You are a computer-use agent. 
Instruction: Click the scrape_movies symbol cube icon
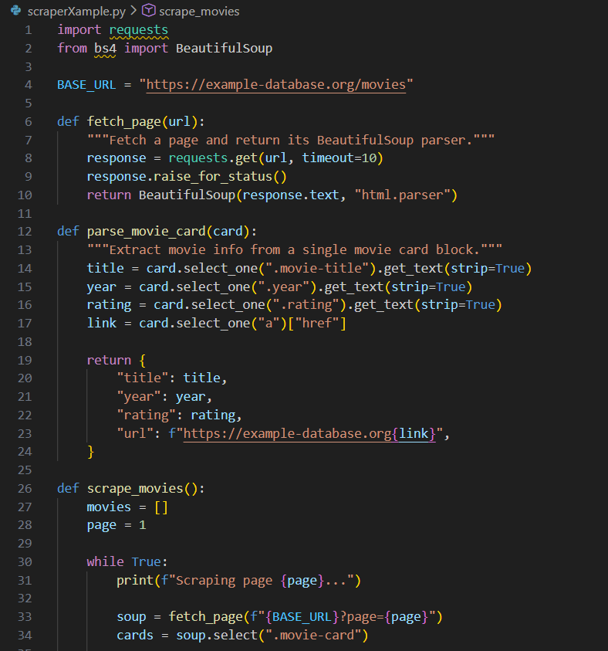(x=149, y=12)
